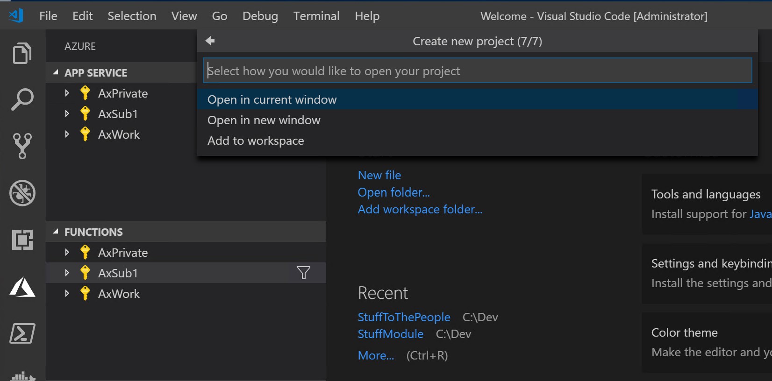The width and height of the screenshot is (772, 381).
Task: Open the Edit menu
Action: [x=82, y=16]
